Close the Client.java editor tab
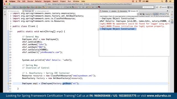Viewport: 177px width, 99px height. [33, 11]
